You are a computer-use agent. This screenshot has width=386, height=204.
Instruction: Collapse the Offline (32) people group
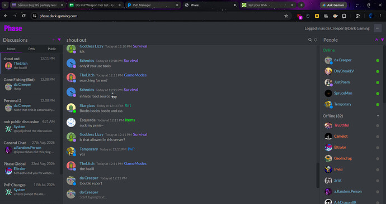(378, 116)
